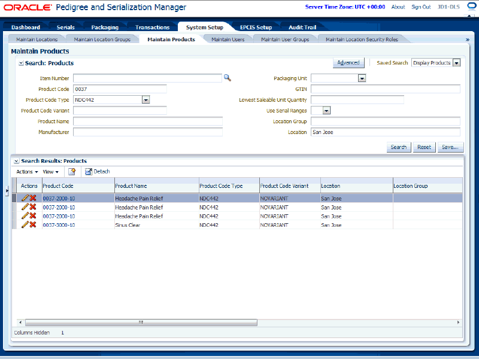Expand the left side panel arrow
The image size is (479, 359).
(x=7, y=191)
